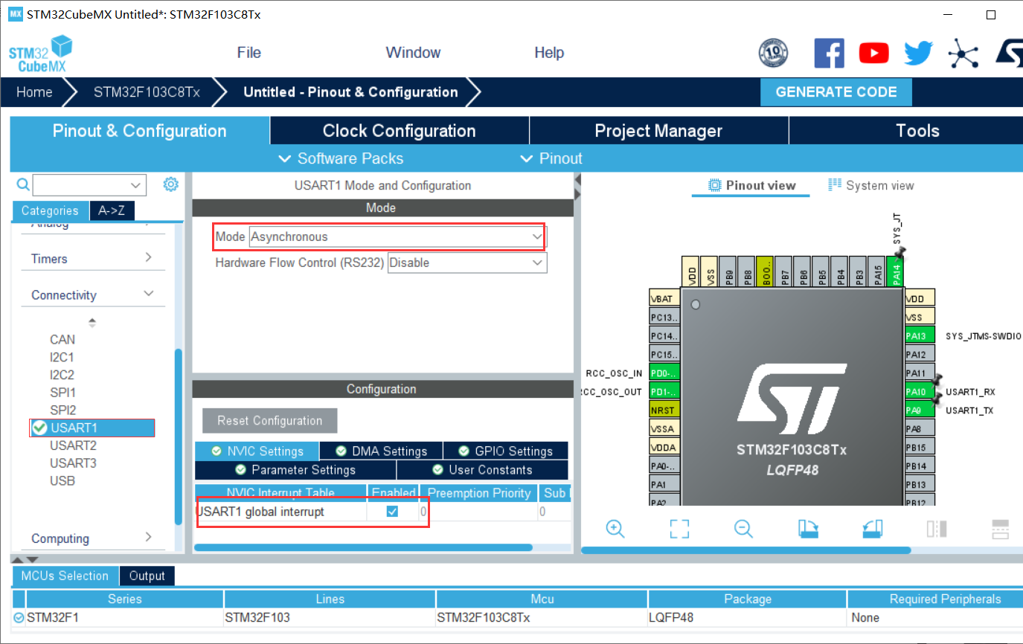Click the green check icon next to USART1
This screenshot has width=1023, height=644.
(x=40, y=428)
